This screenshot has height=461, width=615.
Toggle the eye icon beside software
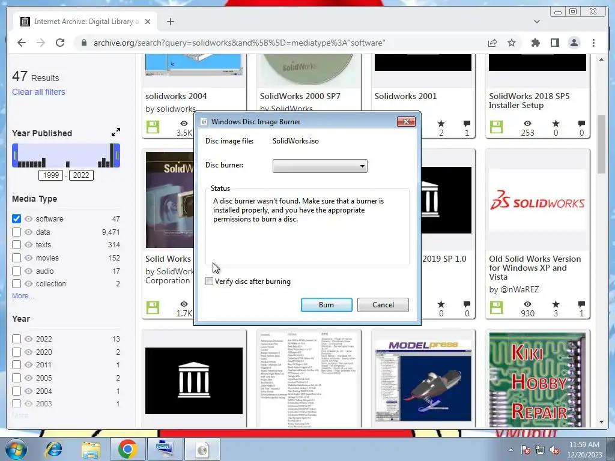[x=28, y=218]
